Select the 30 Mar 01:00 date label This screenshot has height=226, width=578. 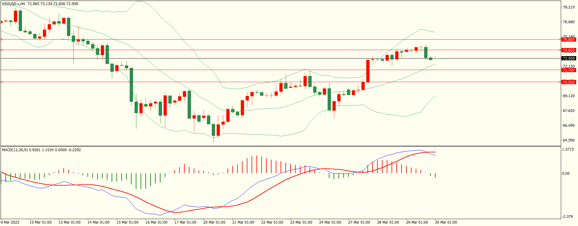point(446,222)
